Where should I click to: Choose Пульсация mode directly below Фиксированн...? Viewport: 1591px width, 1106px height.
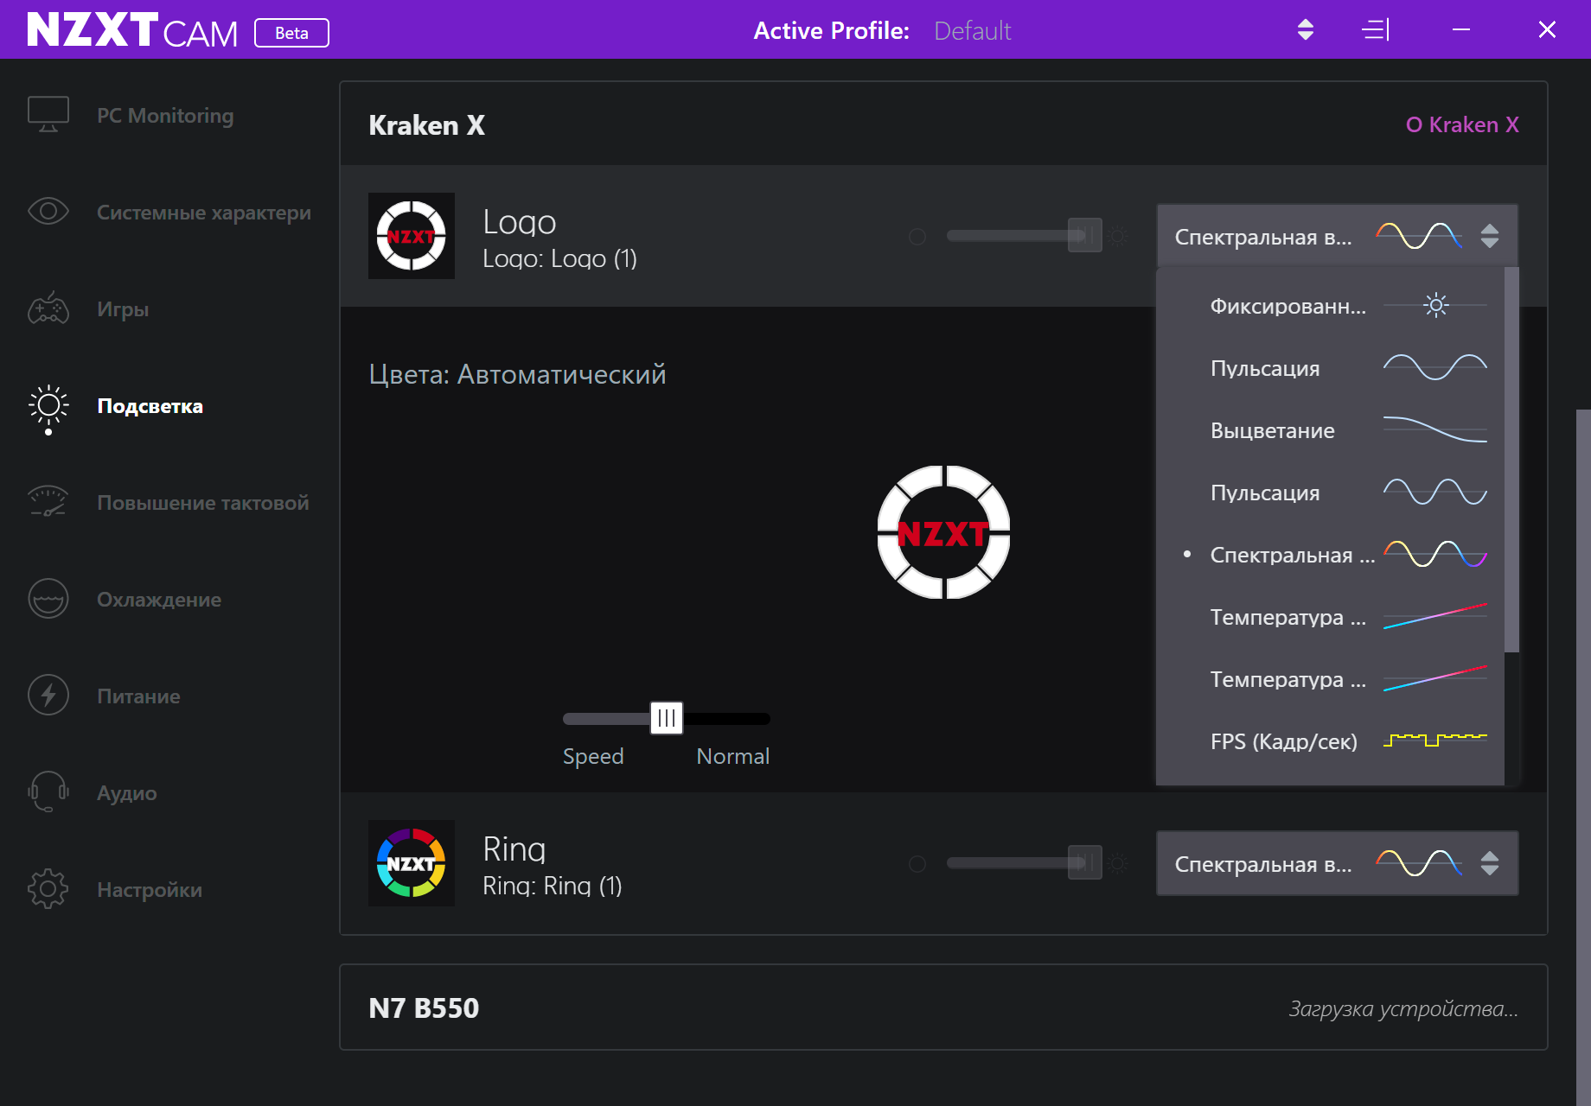click(1332, 368)
